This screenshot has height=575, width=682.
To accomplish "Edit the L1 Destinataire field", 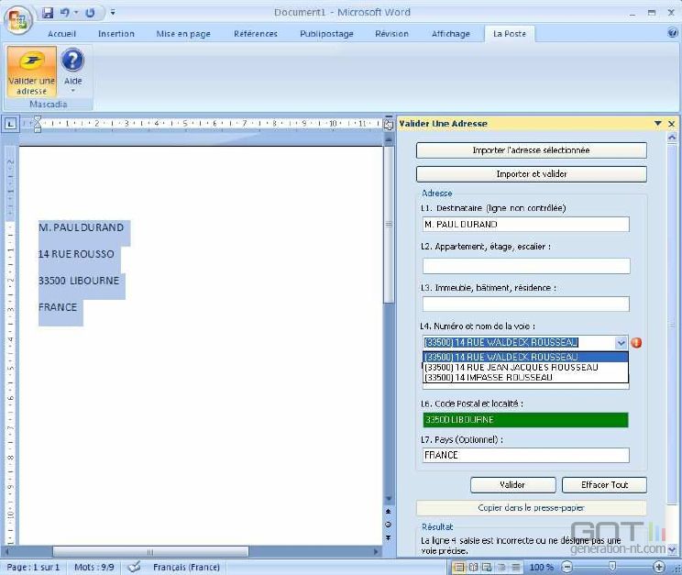I will [526, 224].
